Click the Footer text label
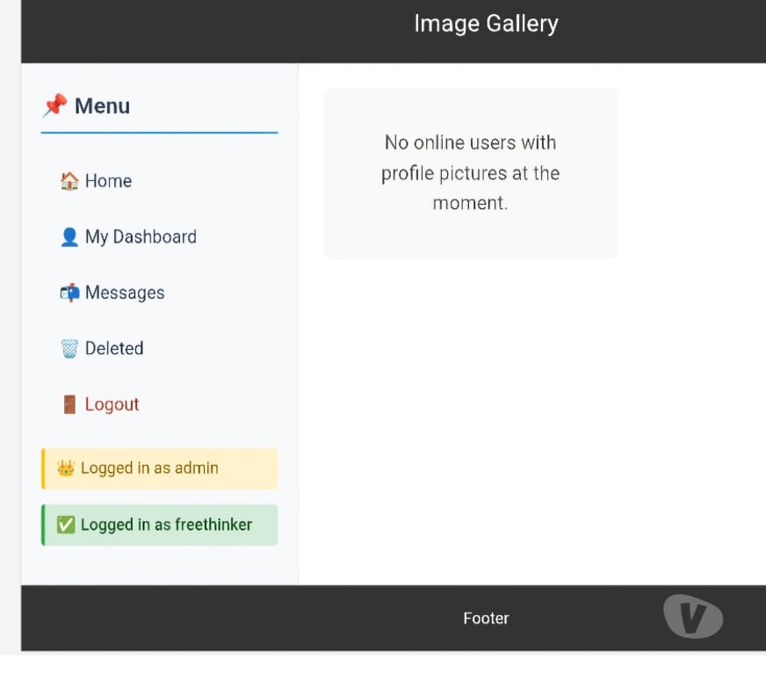 (486, 619)
